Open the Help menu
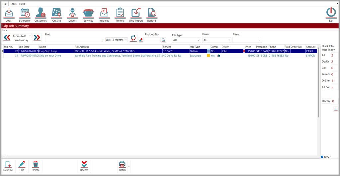340x176 pixels. (22, 4)
